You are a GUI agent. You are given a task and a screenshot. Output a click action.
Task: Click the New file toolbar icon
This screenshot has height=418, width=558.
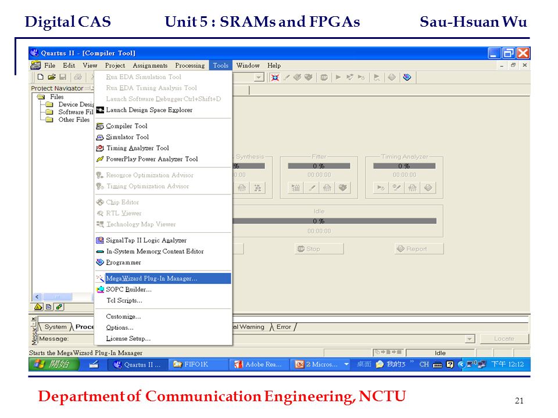pos(41,77)
